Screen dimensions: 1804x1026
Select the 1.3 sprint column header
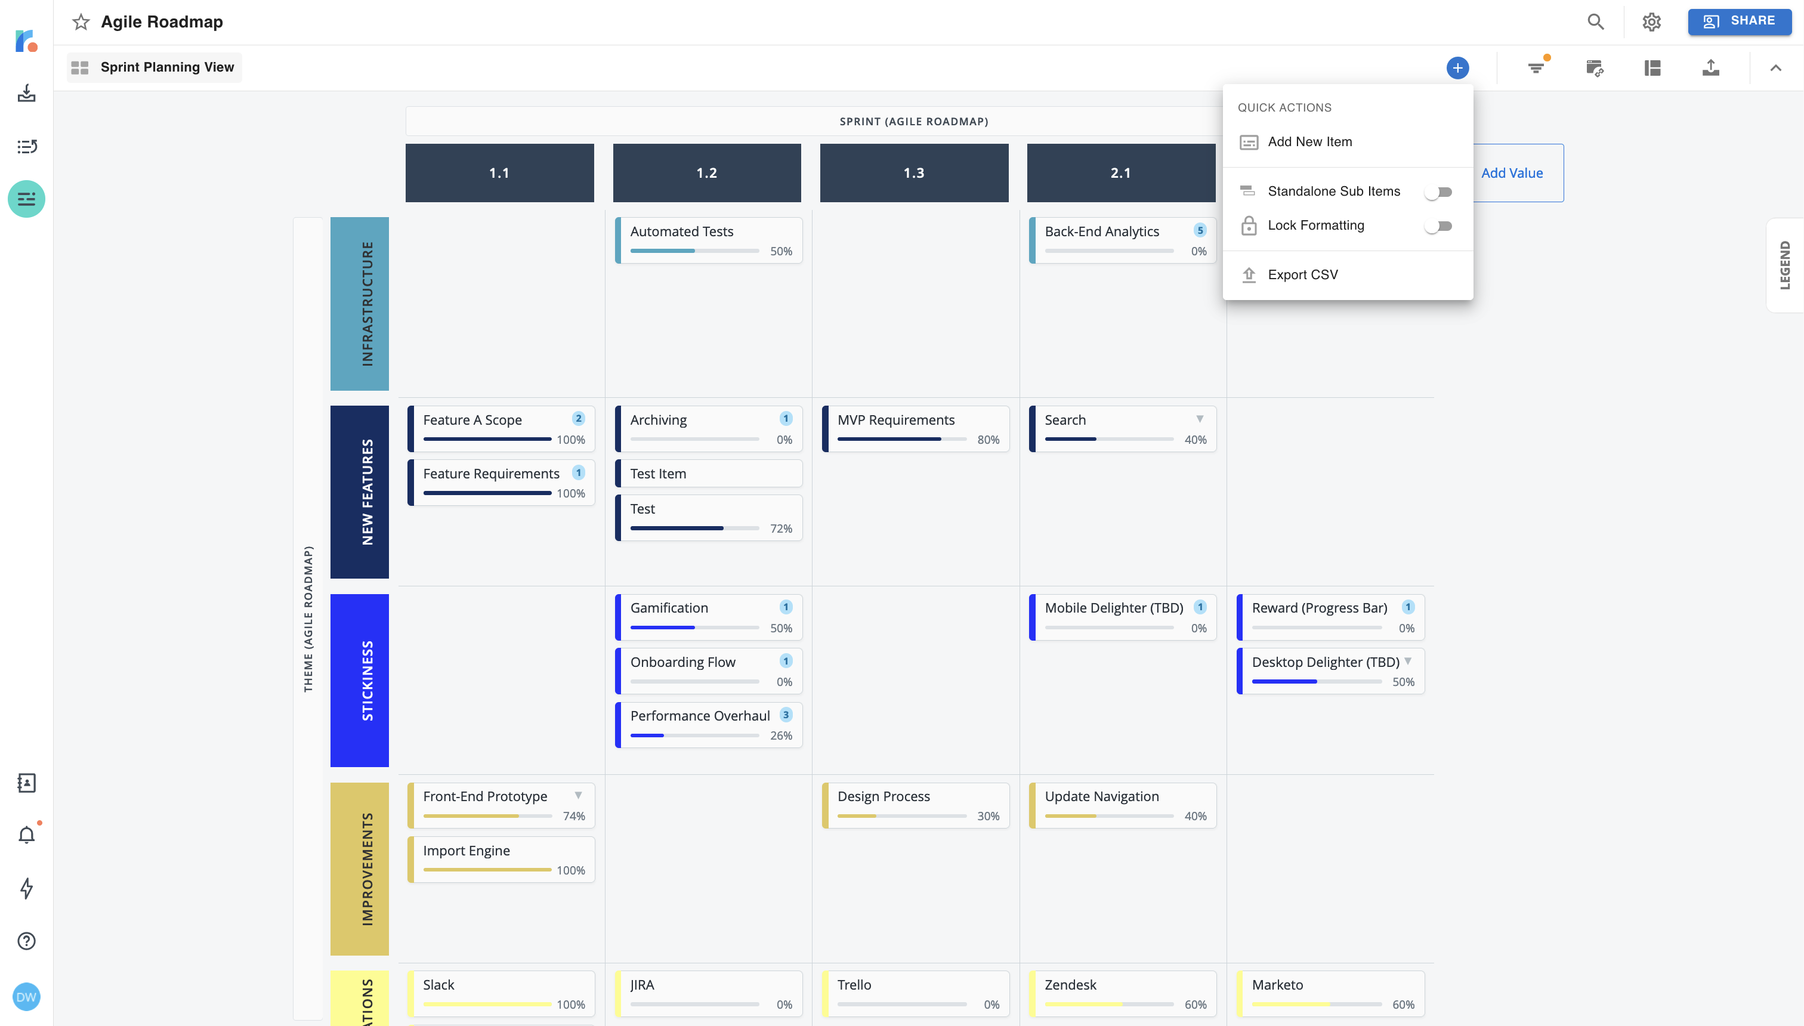(914, 174)
